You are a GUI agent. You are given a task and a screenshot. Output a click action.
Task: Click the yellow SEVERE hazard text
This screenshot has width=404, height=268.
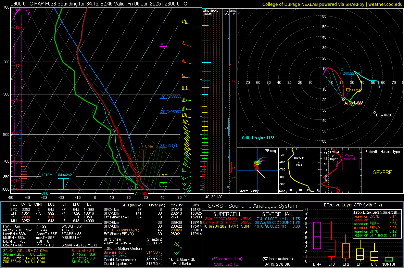(x=382, y=173)
